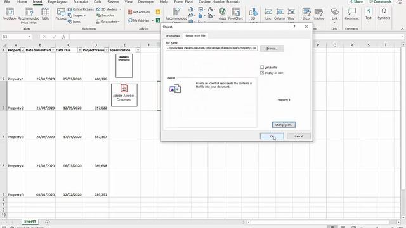Open the Developer ribbon tab

point(146,2)
